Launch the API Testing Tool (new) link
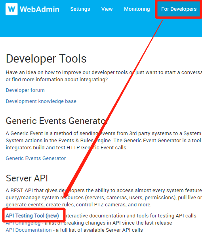The height and width of the screenshot is (242, 202). pos(32,215)
